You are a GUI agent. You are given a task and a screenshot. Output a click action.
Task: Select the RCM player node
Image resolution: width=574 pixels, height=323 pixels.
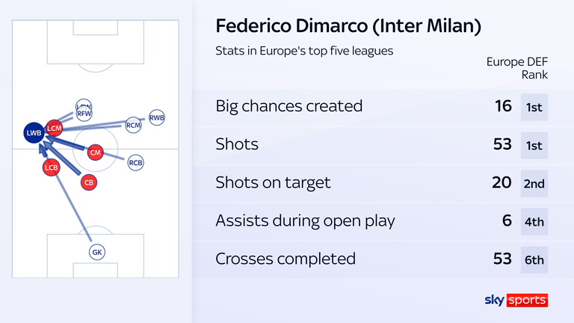[x=133, y=125]
